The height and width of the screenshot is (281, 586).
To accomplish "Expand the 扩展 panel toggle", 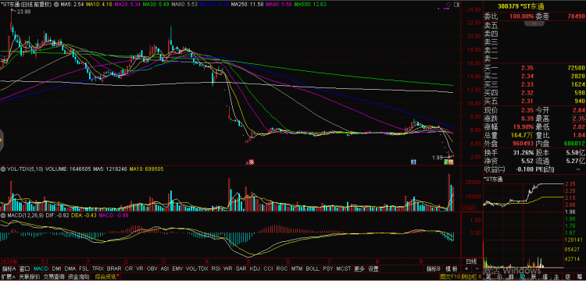I will 9,277.
